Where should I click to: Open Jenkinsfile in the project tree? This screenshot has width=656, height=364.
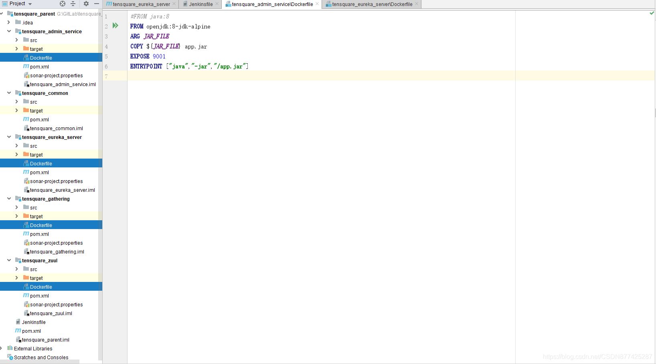[34, 322]
